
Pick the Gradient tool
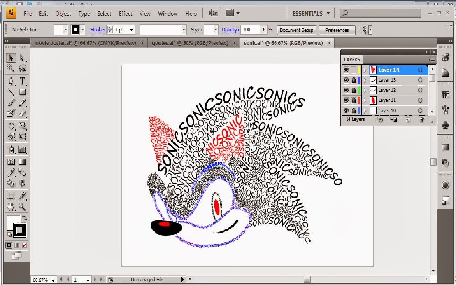(22, 162)
